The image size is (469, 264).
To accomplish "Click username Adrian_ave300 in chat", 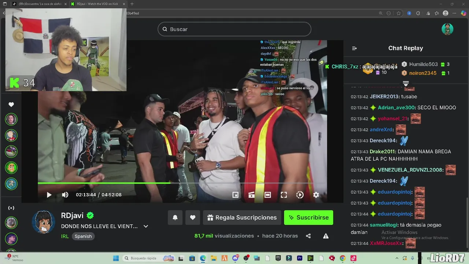I will 396,107.
